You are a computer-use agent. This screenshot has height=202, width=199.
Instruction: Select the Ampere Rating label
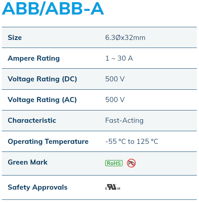pyautogui.click(x=34, y=58)
